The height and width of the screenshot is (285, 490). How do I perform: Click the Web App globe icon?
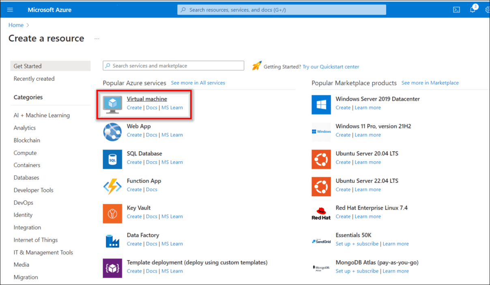click(x=112, y=132)
